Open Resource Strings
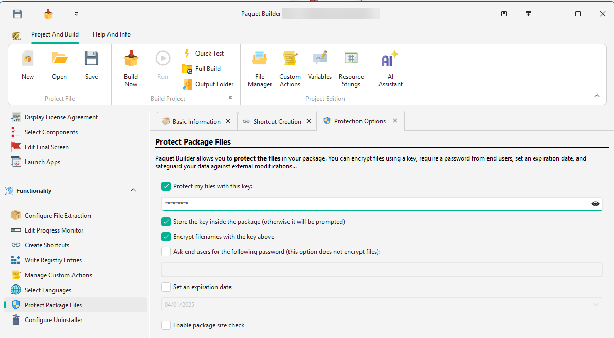This screenshot has height=338, width=614. (x=351, y=67)
